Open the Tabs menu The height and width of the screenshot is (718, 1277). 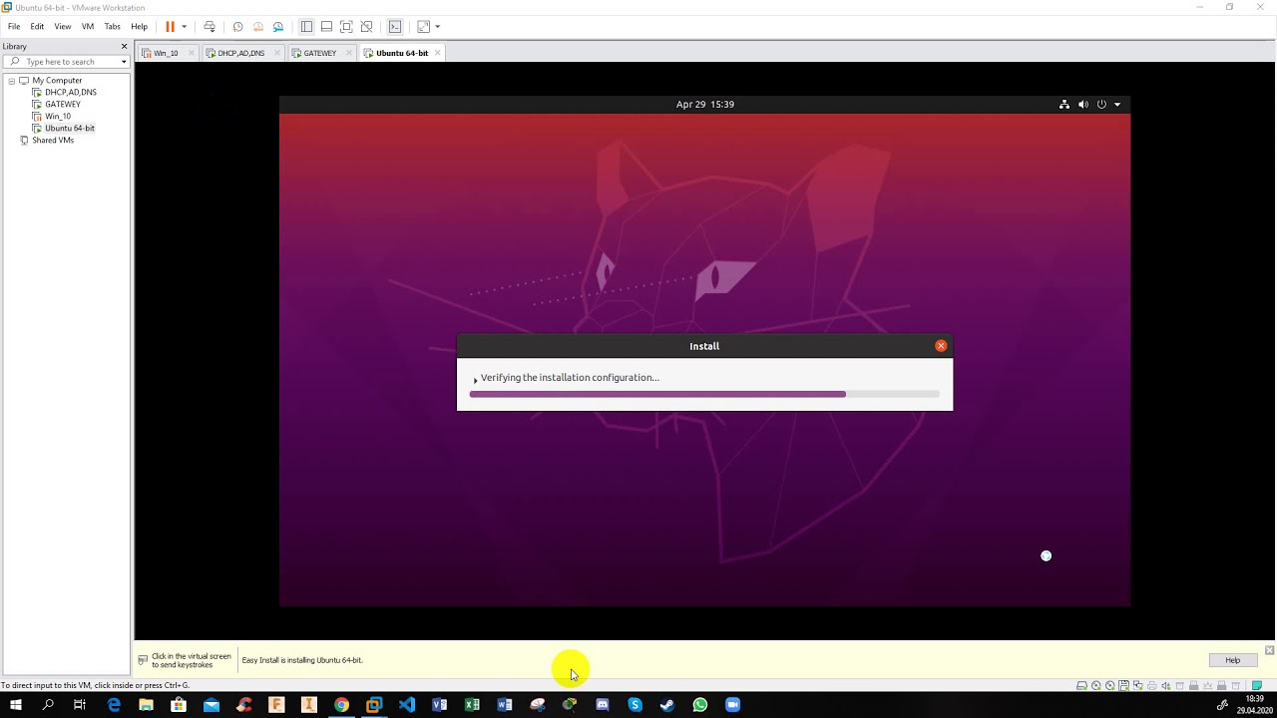pyautogui.click(x=113, y=27)
